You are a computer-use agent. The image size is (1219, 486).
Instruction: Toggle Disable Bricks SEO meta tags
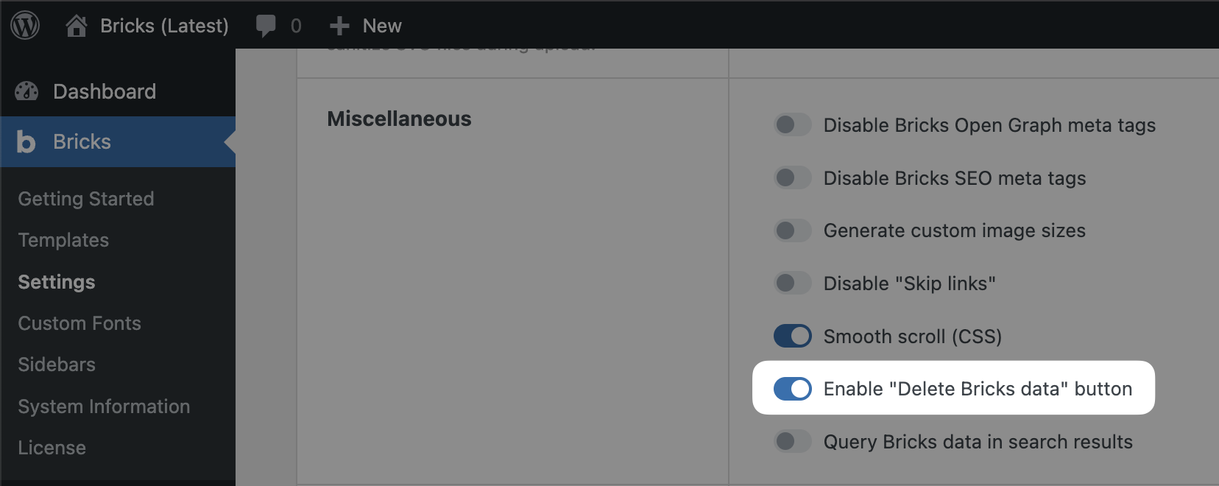[793, 177]
